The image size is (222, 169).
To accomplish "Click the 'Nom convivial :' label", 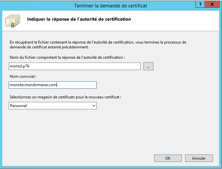I will click(x=23, y=76).
